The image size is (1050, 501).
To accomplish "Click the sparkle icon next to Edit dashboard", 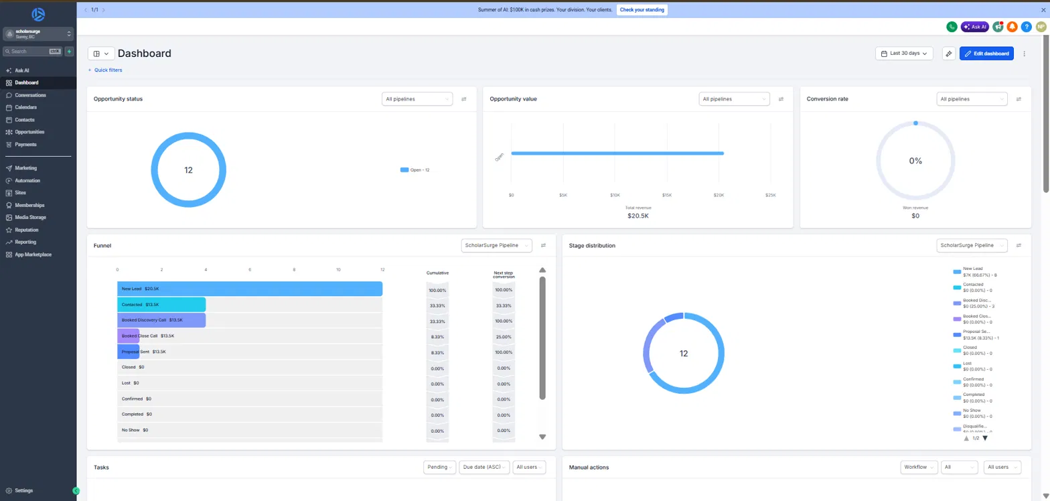I will pyautogui.click(x=948, y=54).
